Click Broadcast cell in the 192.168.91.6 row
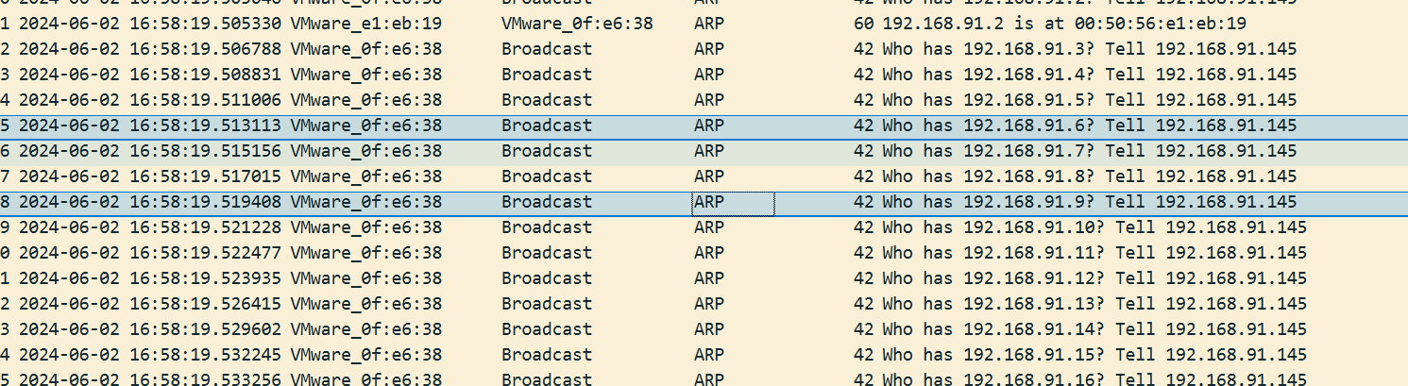1408x386 pixels. (547, 126)
